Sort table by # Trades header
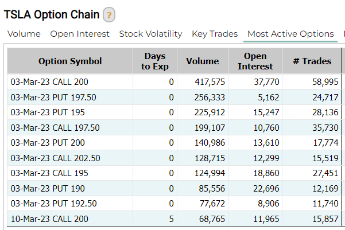The height and width of the screenshot is (230, 345). (x=312, y=61)
